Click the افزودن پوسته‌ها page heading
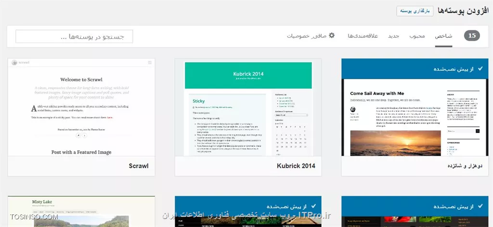This screenshot has height=227, width=493. click(463, 11)
